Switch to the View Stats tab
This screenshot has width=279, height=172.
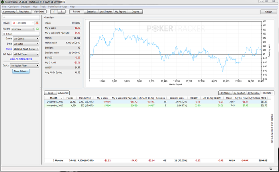pyautogui.click(x=39, y=12)
